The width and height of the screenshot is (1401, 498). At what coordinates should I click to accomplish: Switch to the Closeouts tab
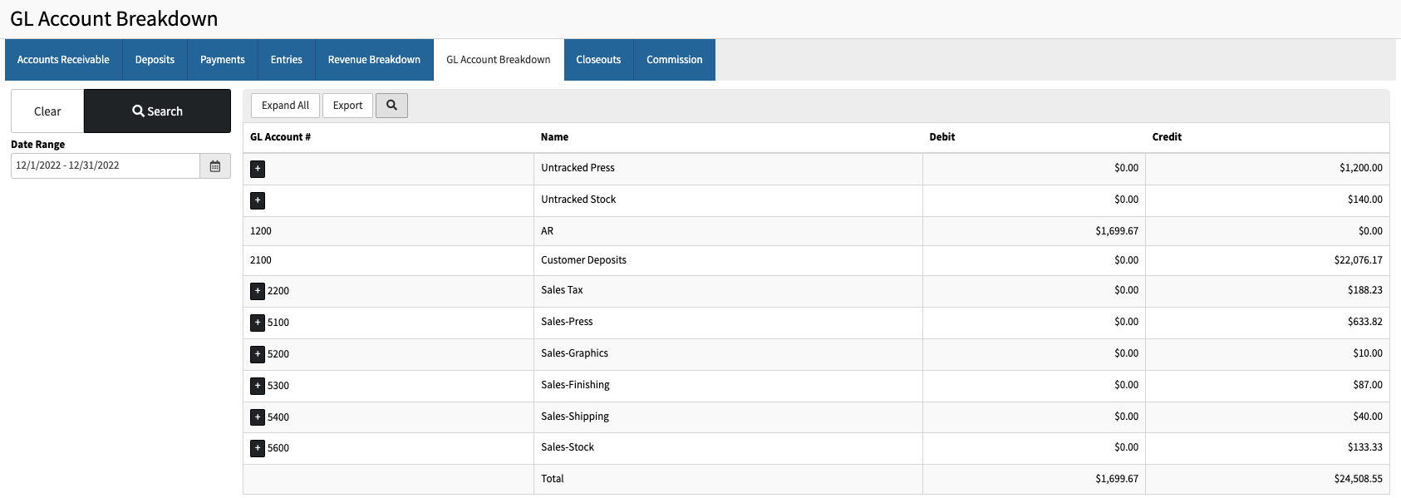[x=598, y=60]
